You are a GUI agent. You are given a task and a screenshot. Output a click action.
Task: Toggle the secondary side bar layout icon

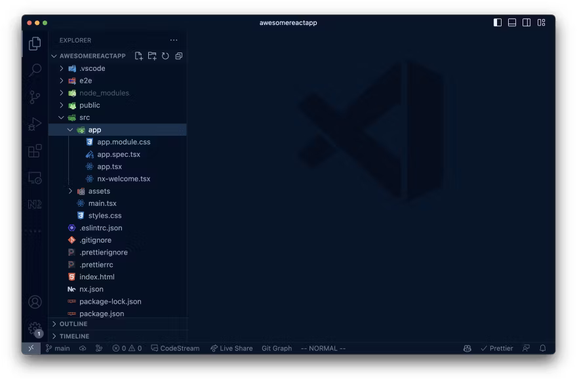[x=527, y=22]
